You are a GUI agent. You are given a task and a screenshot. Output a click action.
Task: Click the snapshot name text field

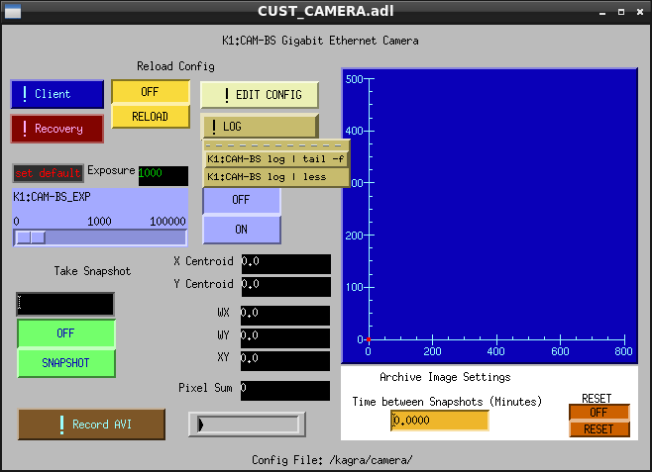65,304
